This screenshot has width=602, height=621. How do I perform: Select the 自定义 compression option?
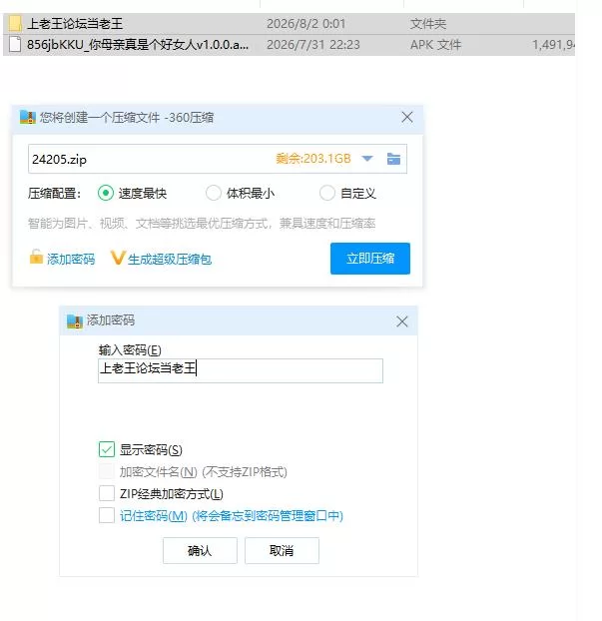tap(327, 194)
